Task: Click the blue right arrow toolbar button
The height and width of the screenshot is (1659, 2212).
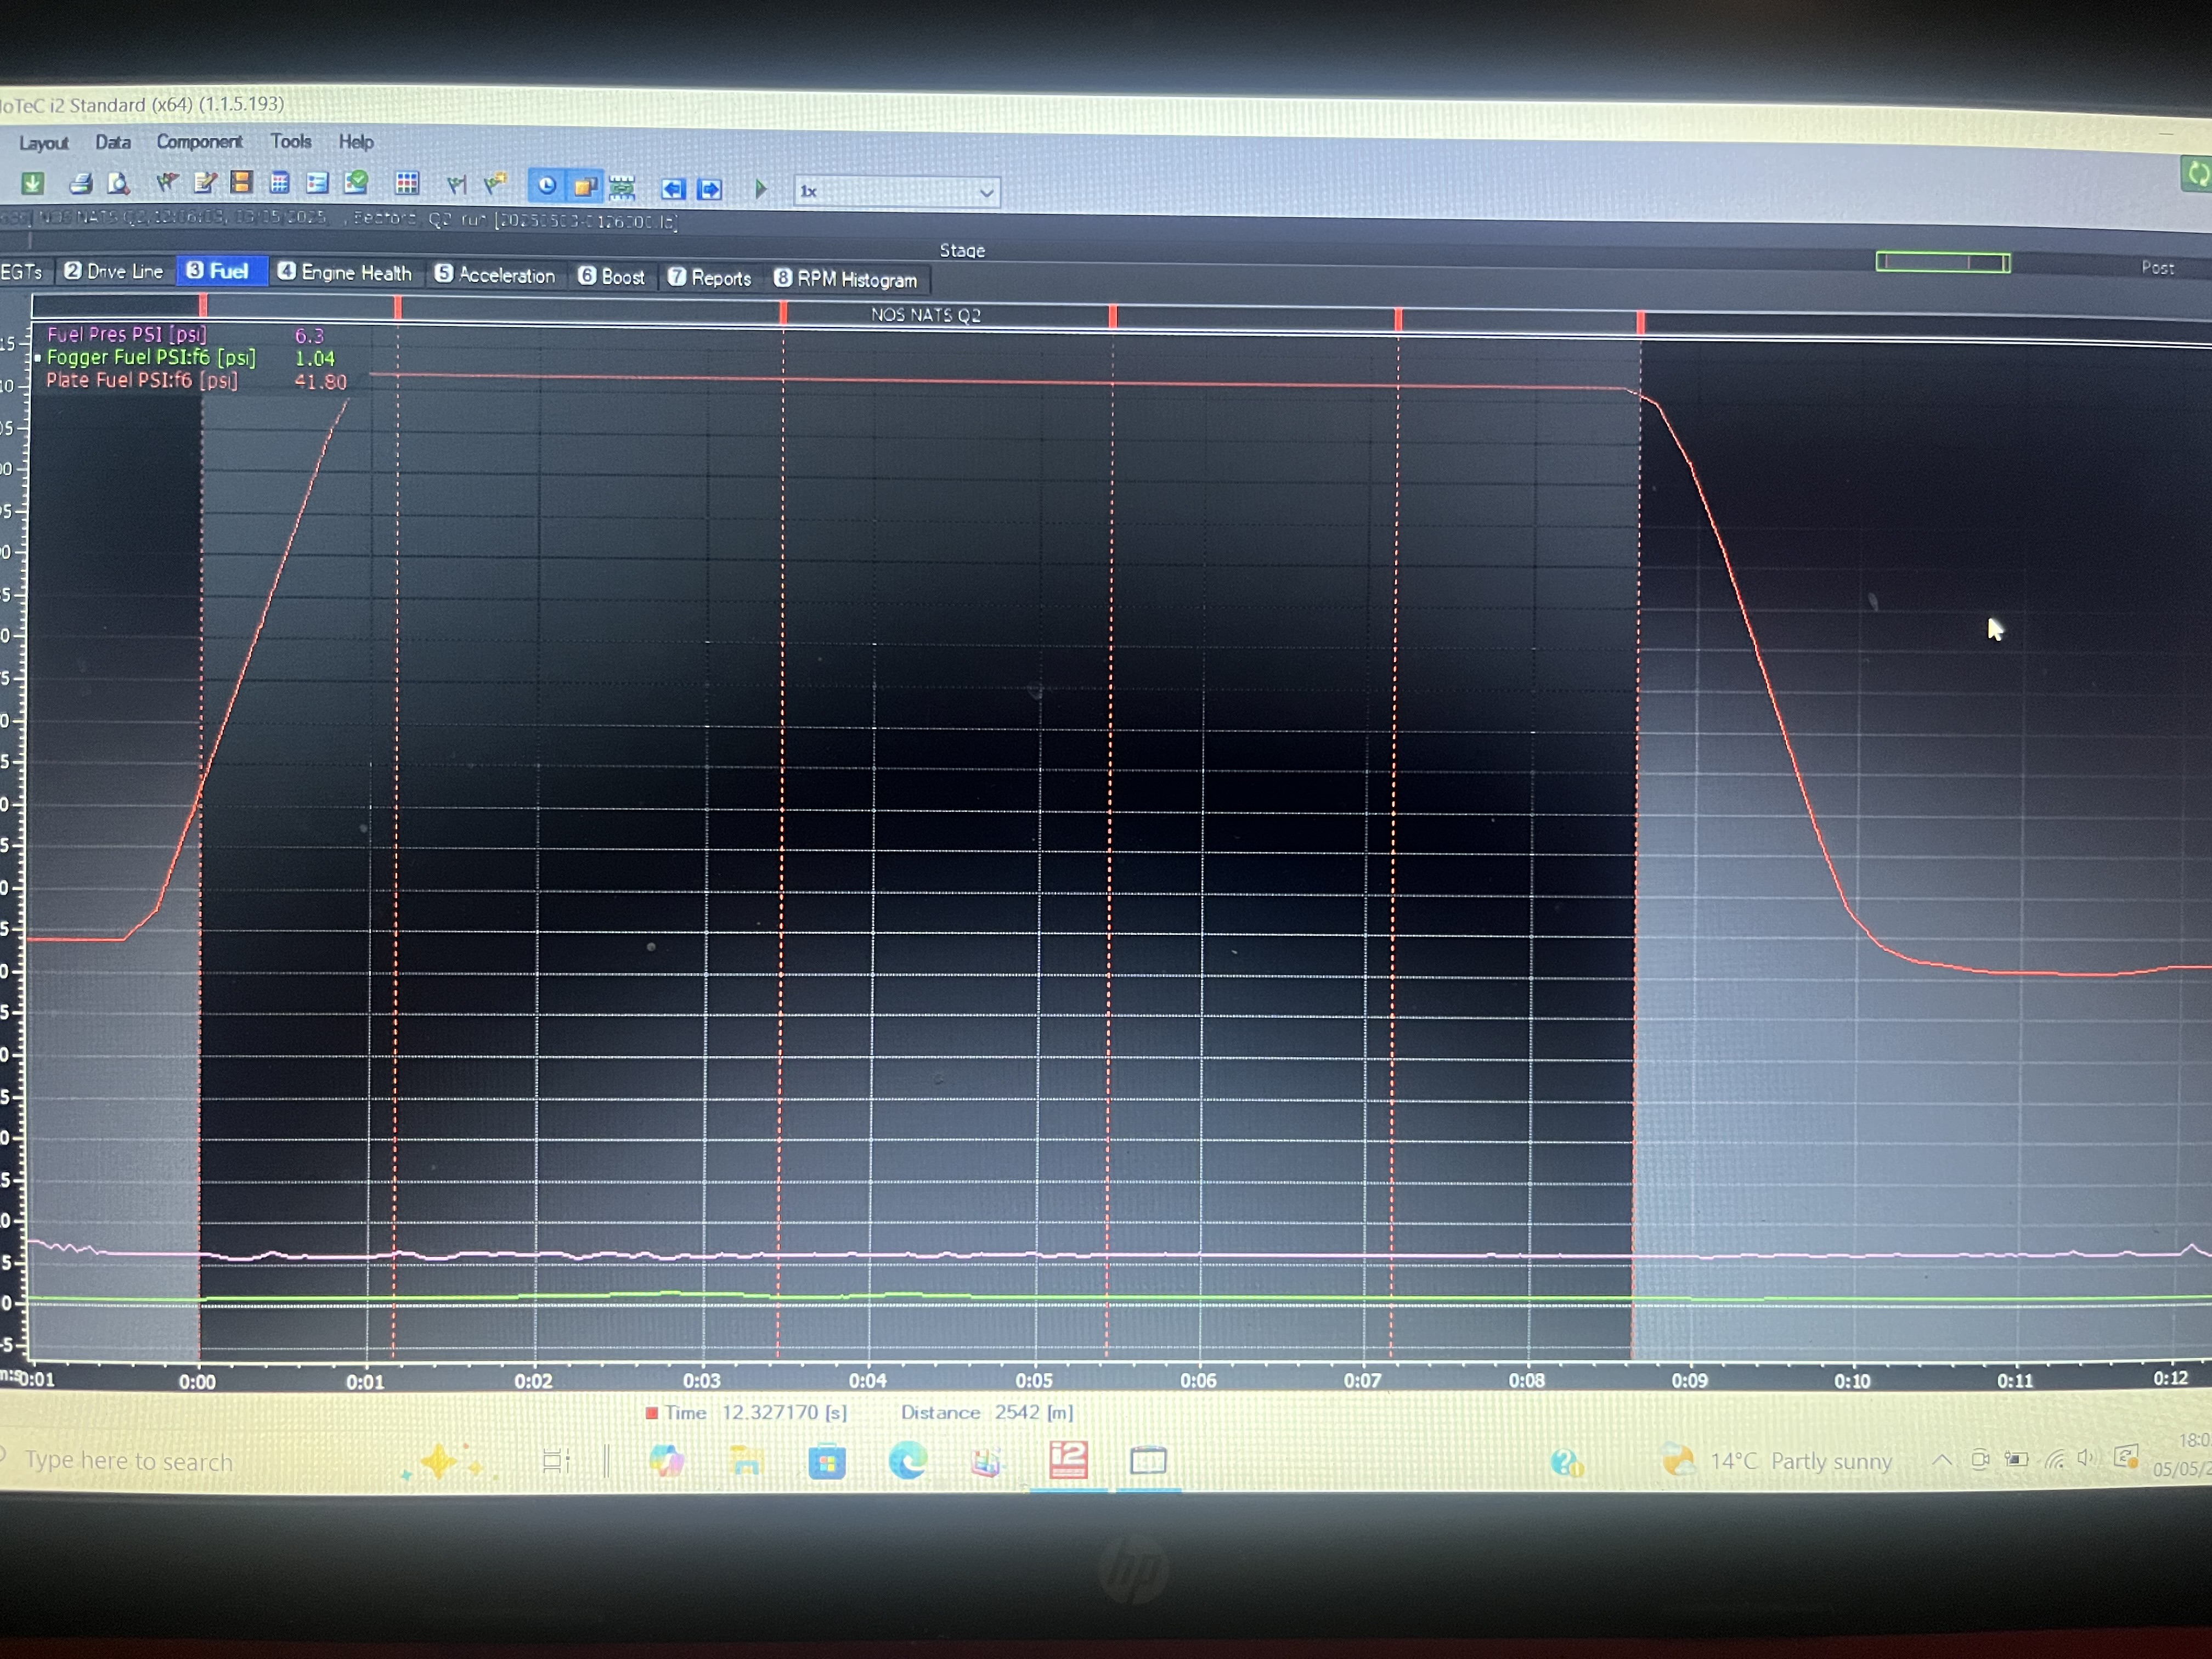Action: [710, 189]
